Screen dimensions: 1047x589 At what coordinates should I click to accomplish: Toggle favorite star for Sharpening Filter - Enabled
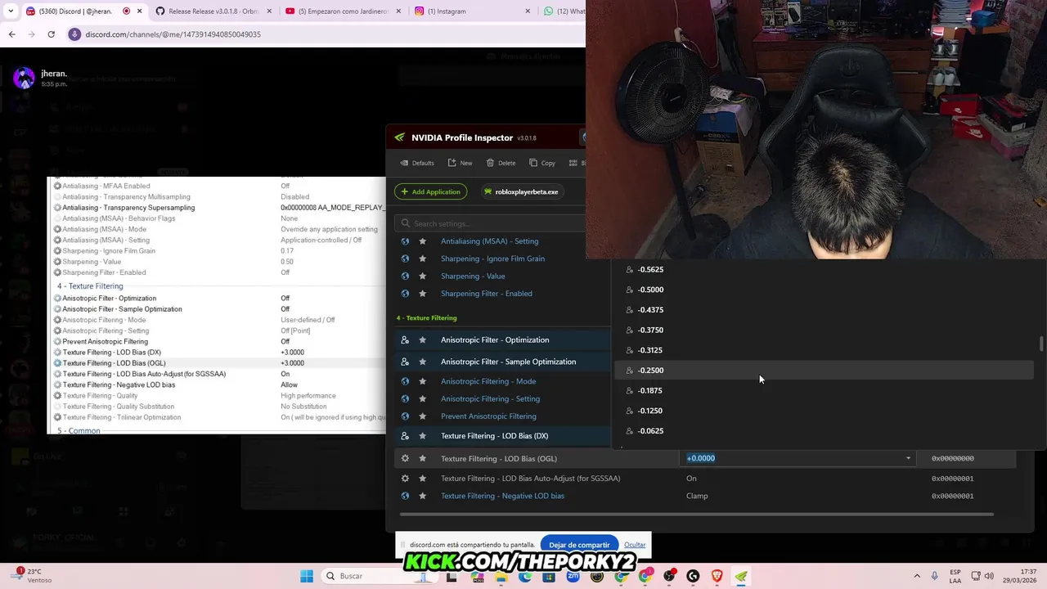[x=422, y=294]
